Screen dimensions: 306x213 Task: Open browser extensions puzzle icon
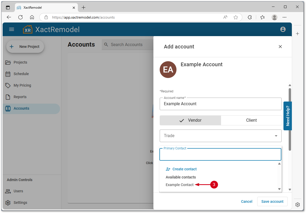(x=250, y=17)
